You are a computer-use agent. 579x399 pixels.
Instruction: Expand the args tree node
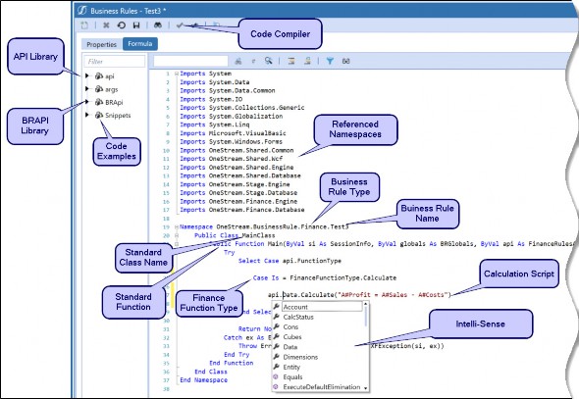[x=87, y=89]
